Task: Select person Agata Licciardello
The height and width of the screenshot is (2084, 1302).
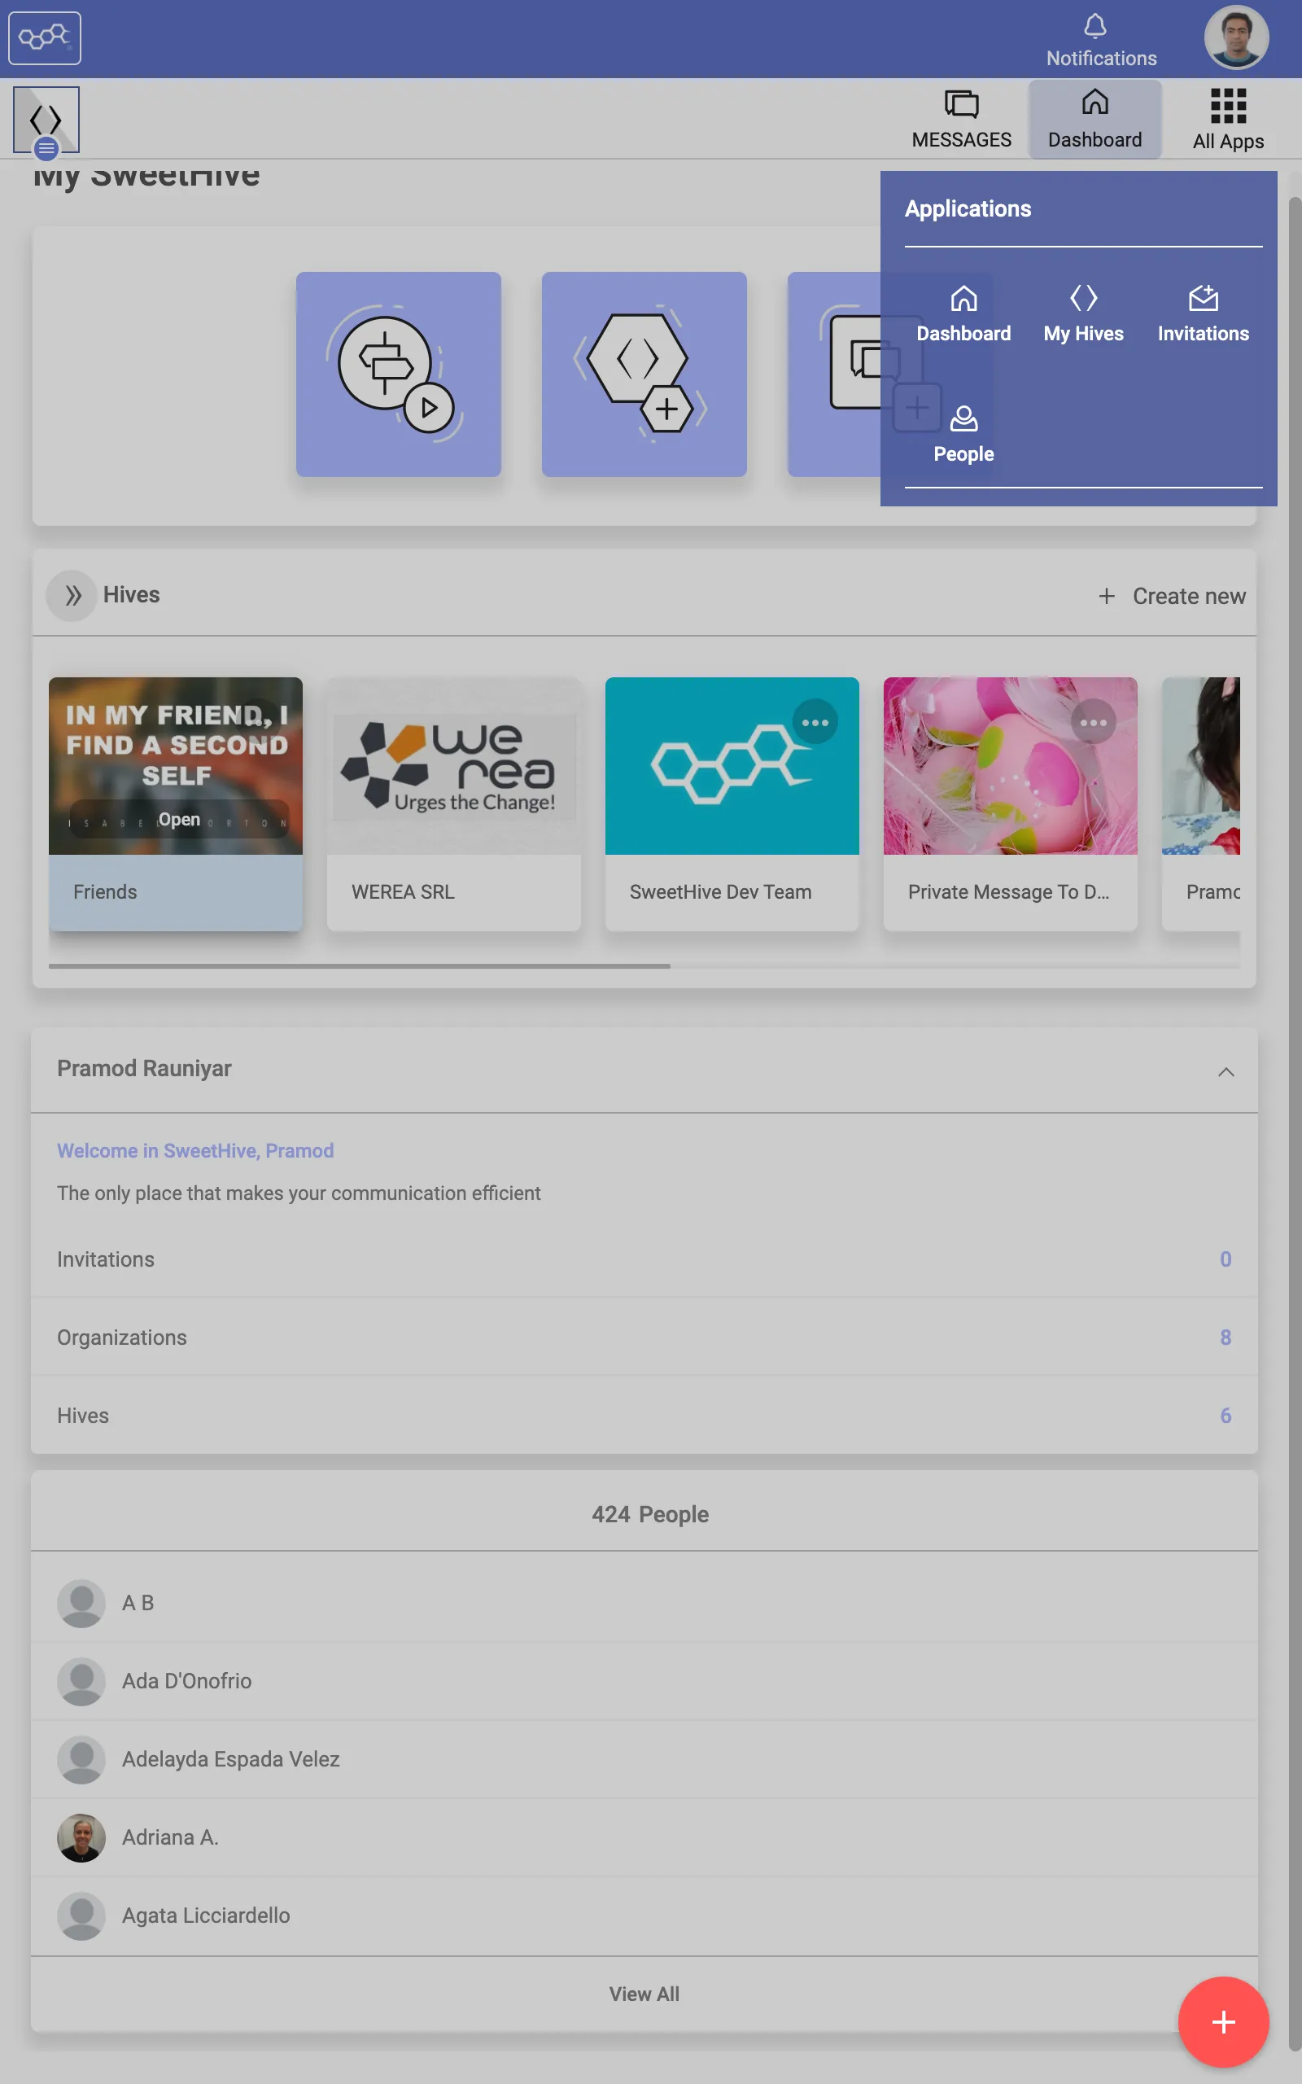Action: click(x=644, y=1916)
